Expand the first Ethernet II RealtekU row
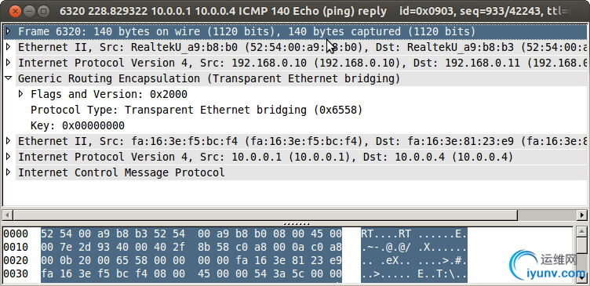 [x=9, y=47]
